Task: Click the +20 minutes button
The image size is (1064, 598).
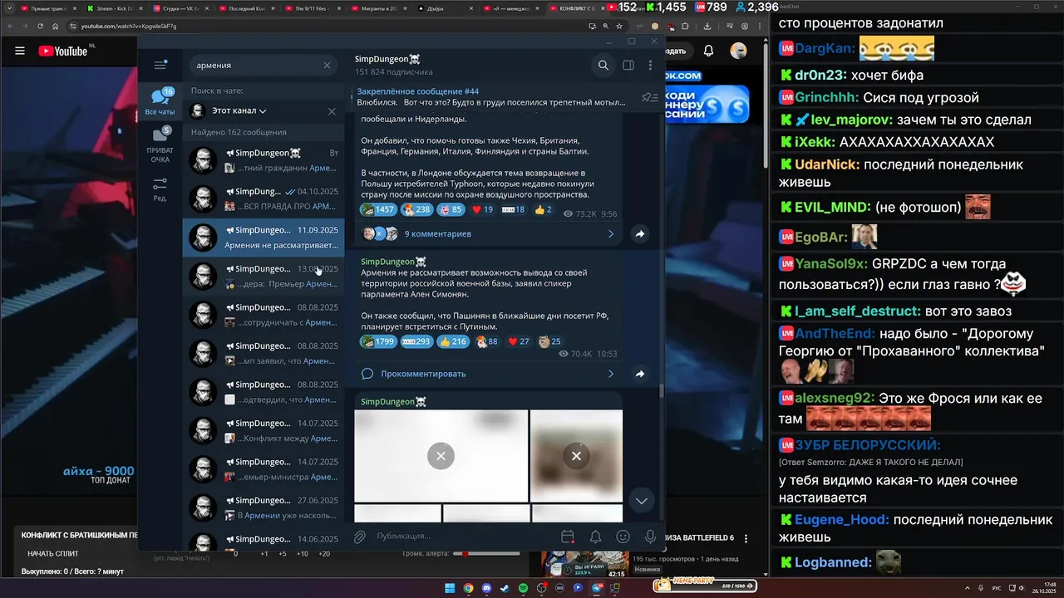Action: tap(323, 553)
